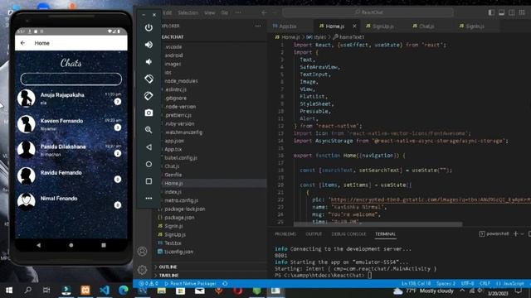Click editor horizontal scrollbar
This screenshot has width=531, height=298.
378,224
